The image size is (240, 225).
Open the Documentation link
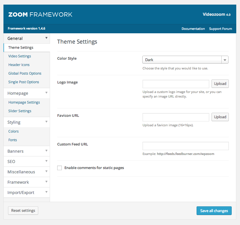pos(193,29)
